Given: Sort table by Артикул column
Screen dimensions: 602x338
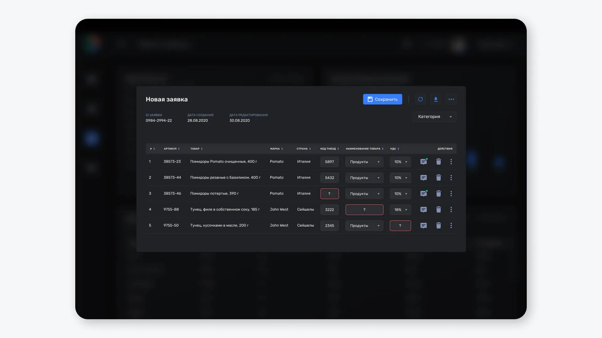Looking at the screenshot, I should click(x=172, y=149).
